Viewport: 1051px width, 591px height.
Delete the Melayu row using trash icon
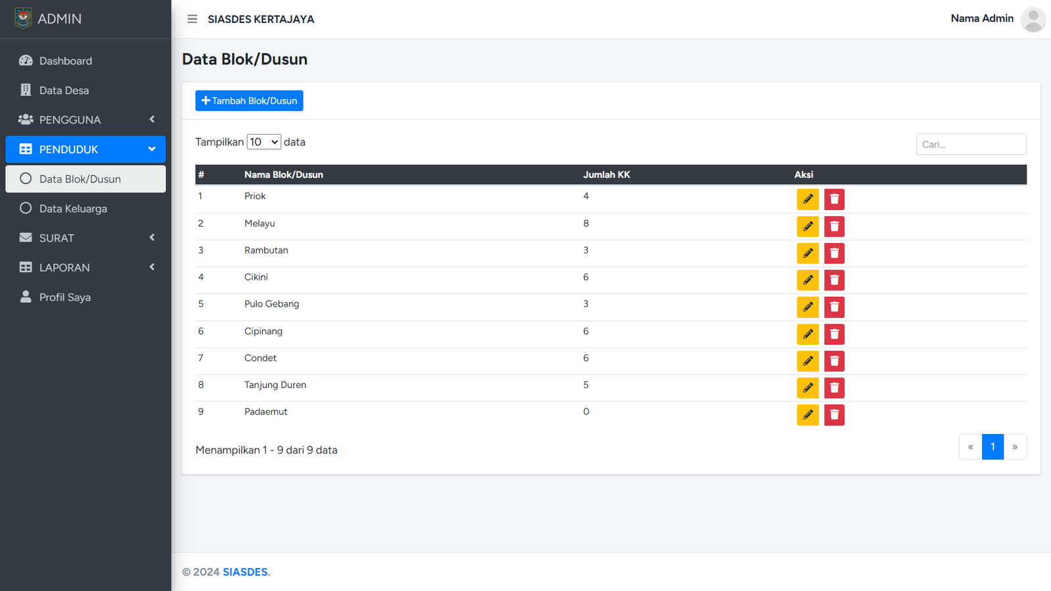(834, 227)
